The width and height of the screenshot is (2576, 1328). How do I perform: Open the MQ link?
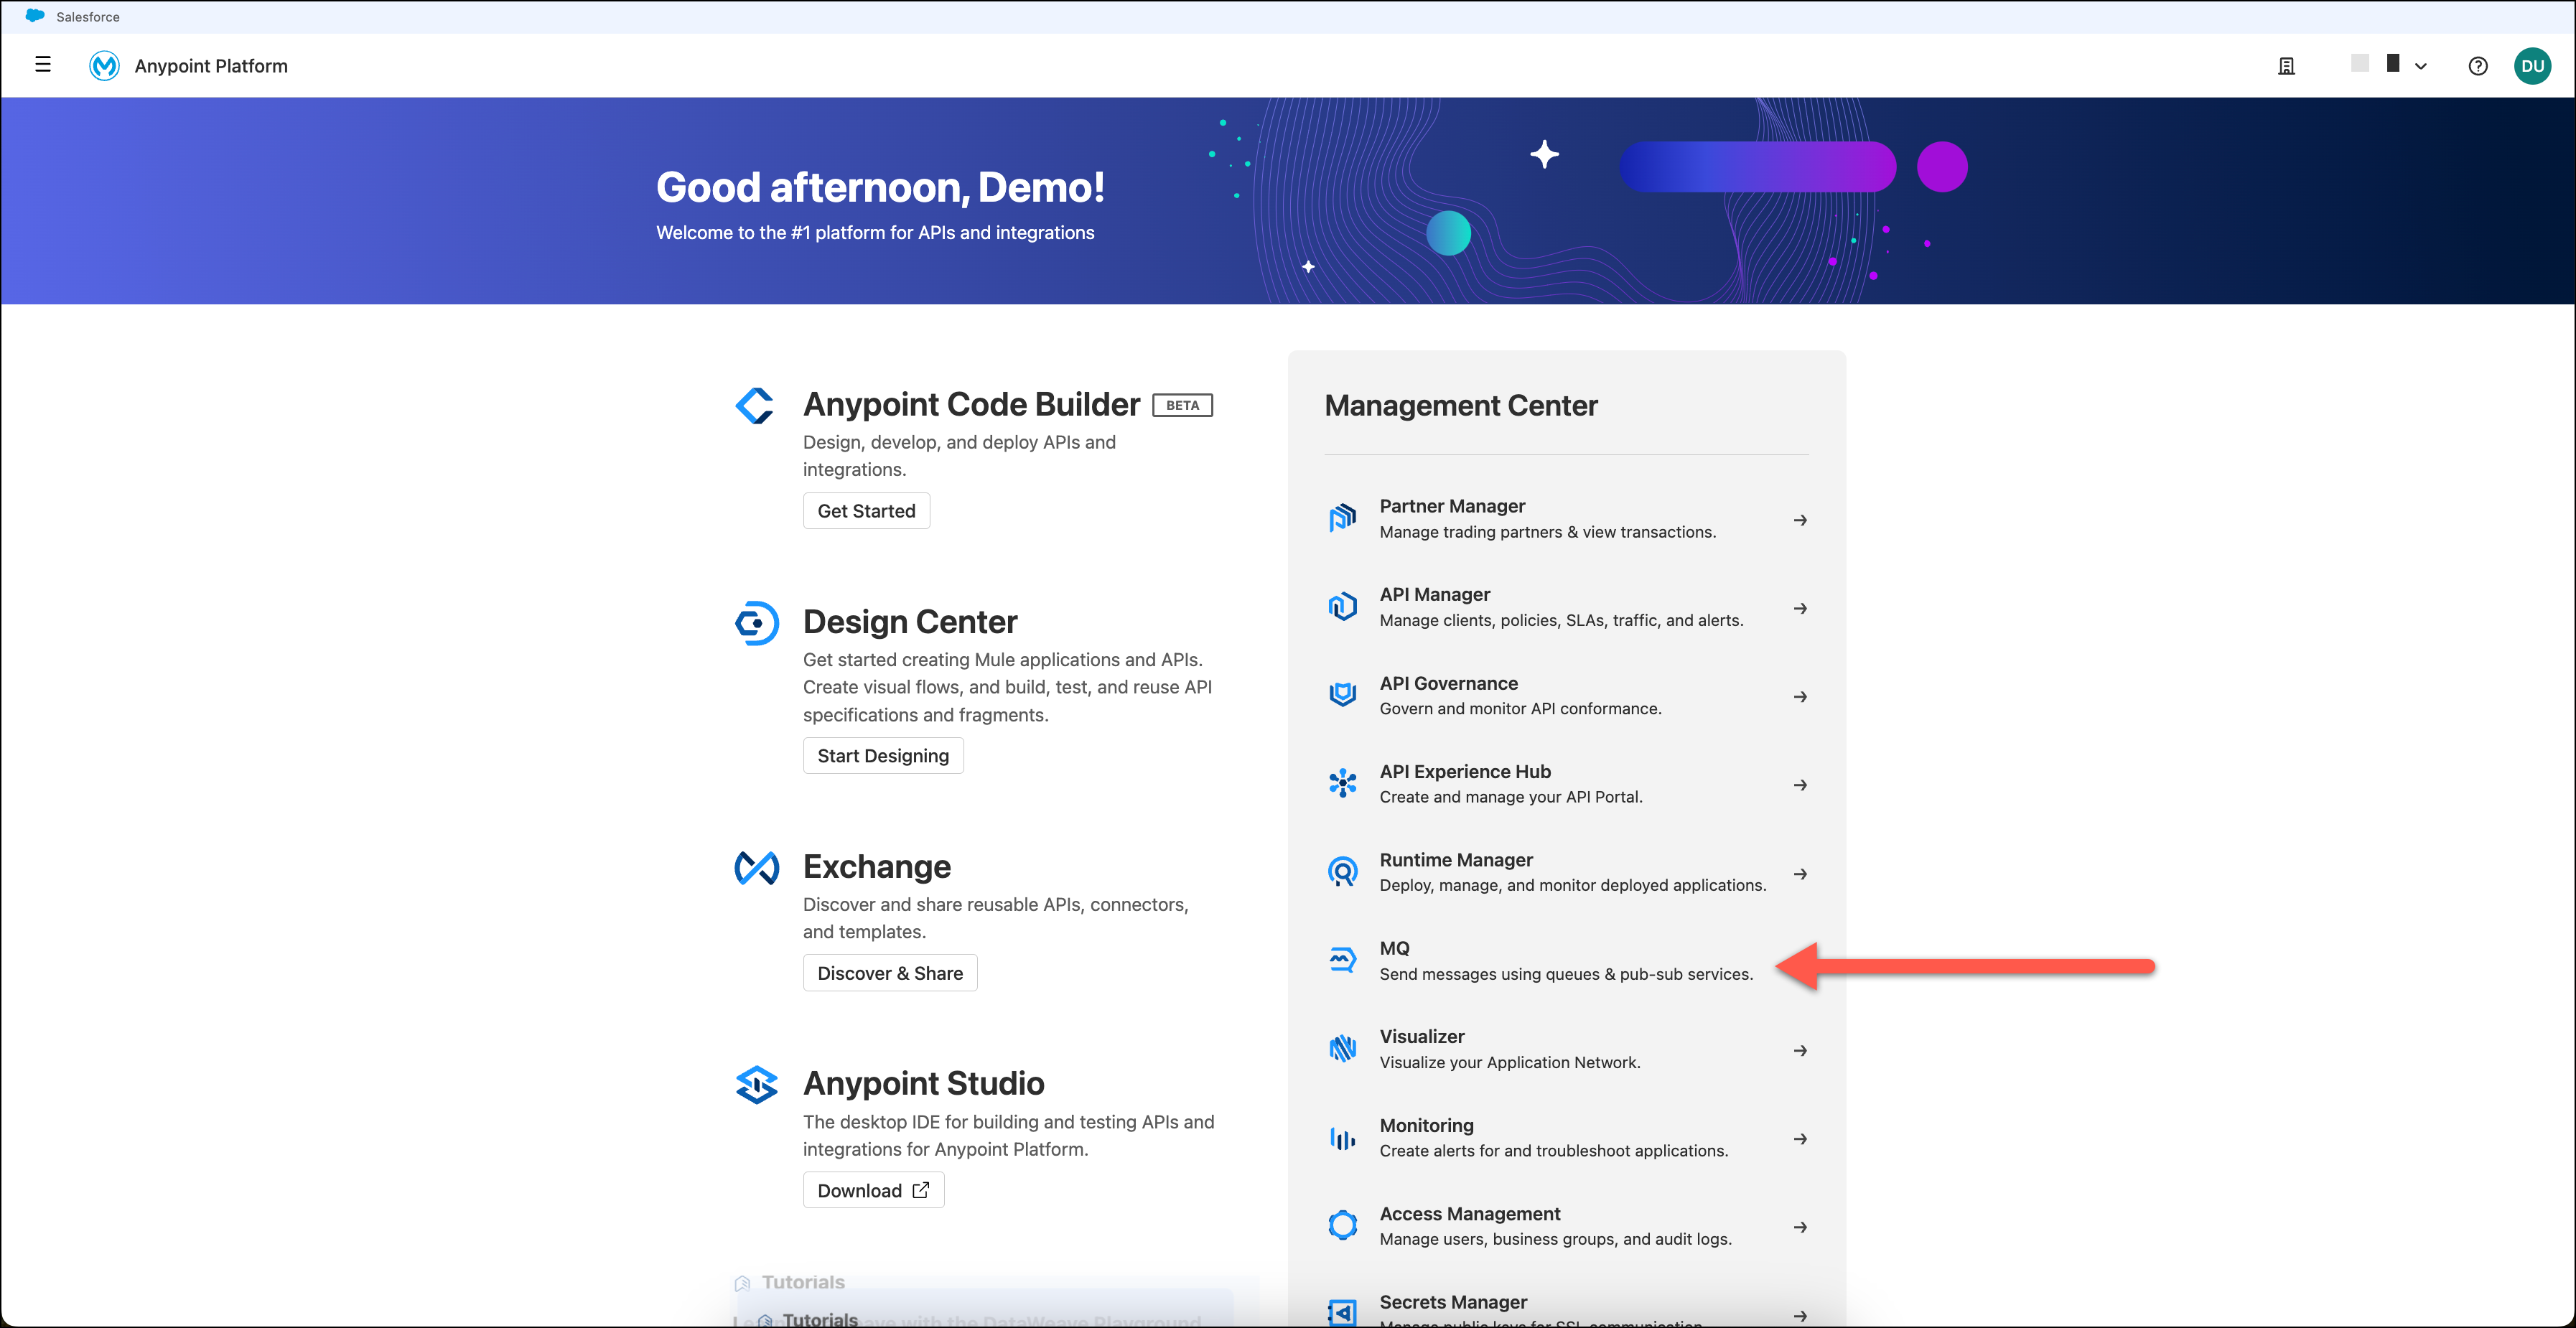tap(1394, 948)
